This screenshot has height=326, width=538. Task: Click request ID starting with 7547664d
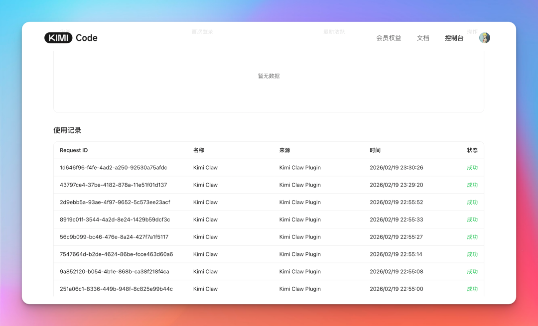pos(116,254)
